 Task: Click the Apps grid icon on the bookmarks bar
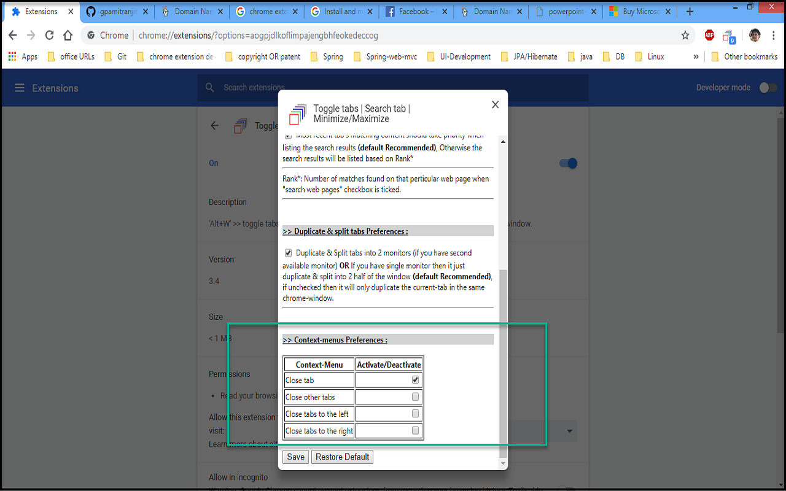pyautogui.click(x=12, y=56)
